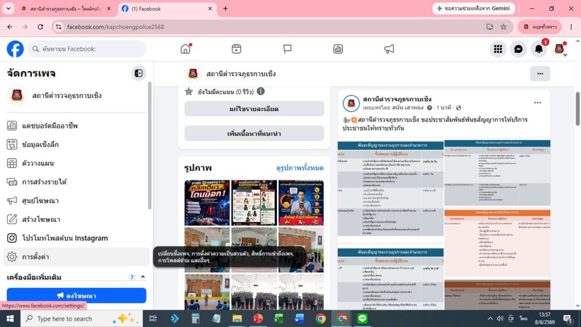Click the Facebook search field
581x327 pixels.
point(87,49)
